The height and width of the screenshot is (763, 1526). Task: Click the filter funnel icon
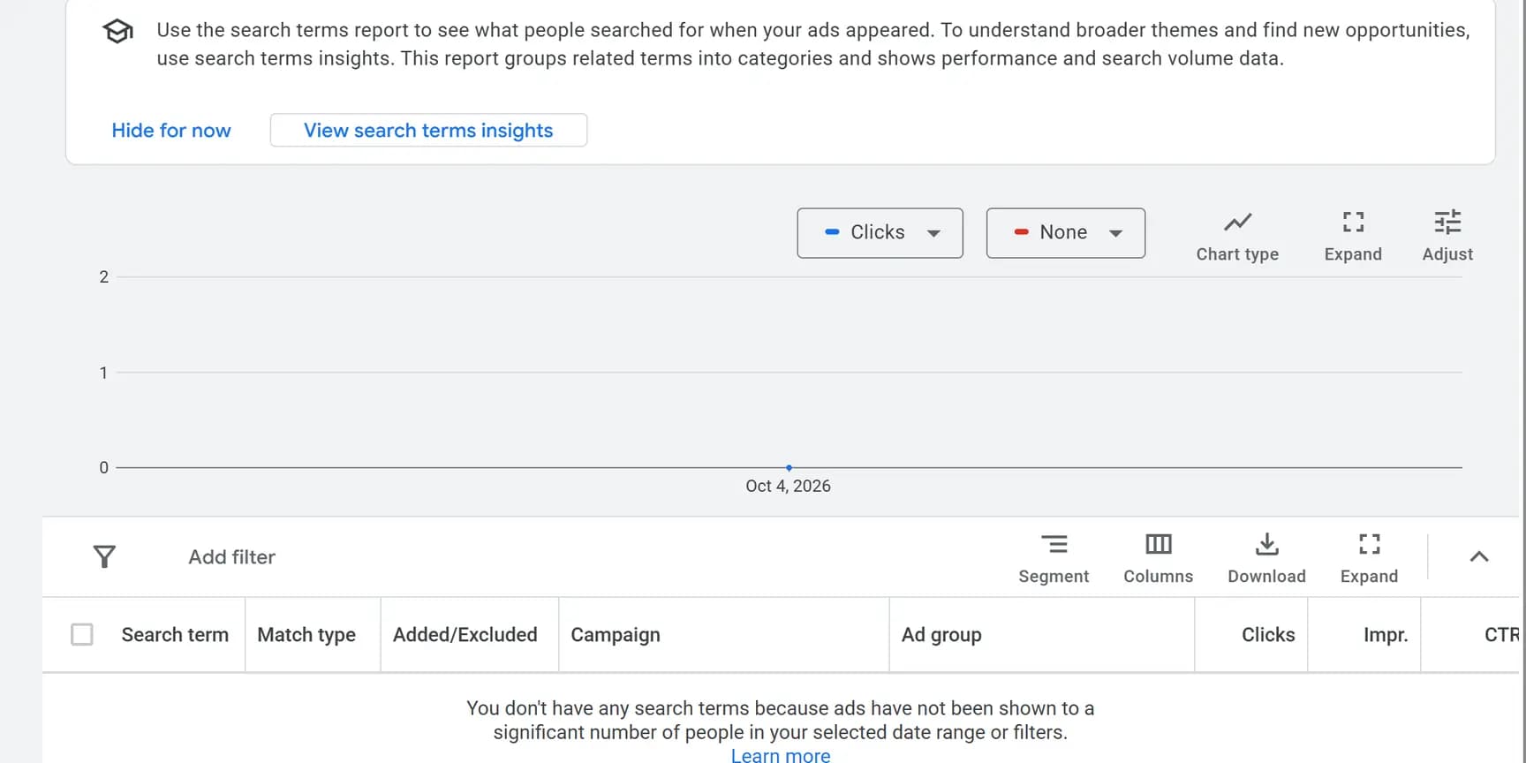pos(104,556)
